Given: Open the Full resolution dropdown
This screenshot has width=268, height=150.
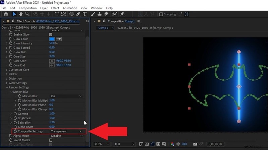Looking at the screenshot, I should coord(124,144).
